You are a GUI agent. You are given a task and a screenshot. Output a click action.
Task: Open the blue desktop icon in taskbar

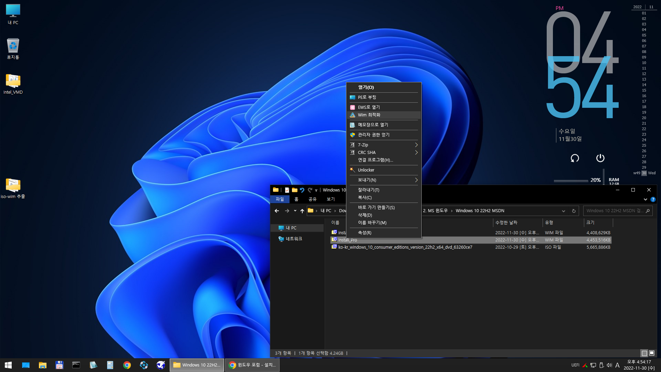[x=26, y=365]
